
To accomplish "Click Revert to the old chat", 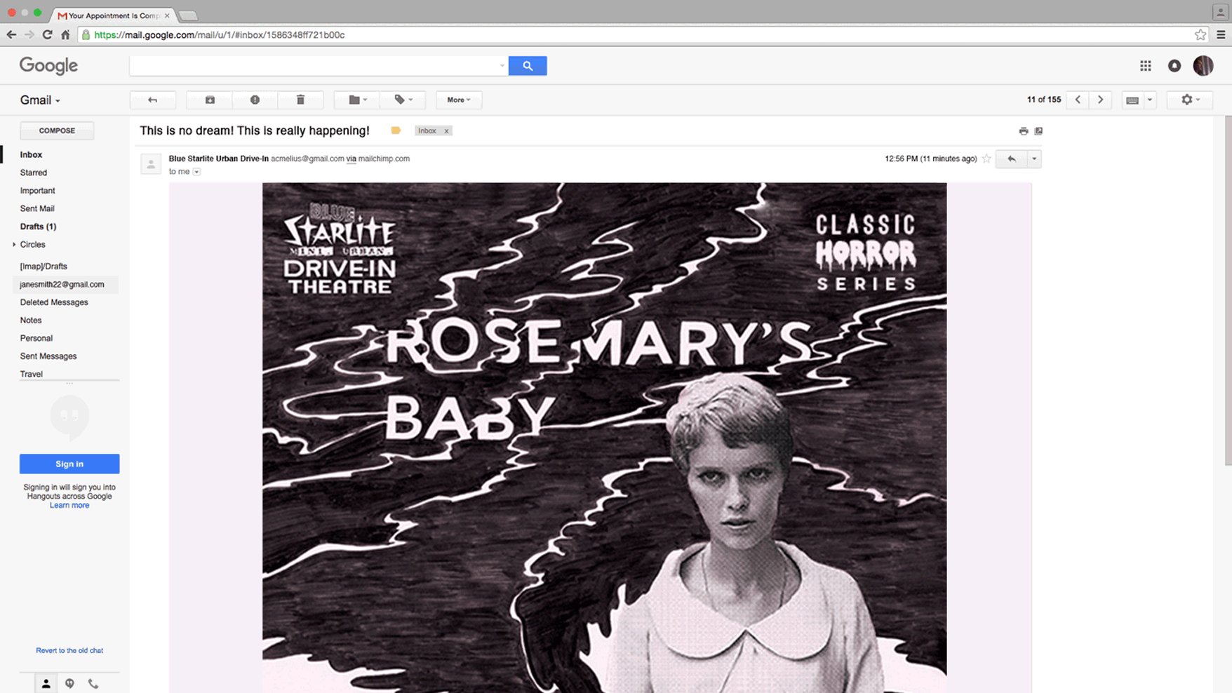I will tap(69, 651).
